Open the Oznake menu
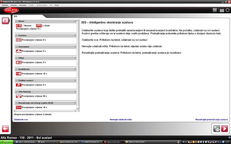The height and width of the screenshot is (144, 231). (x=31, y=5)
